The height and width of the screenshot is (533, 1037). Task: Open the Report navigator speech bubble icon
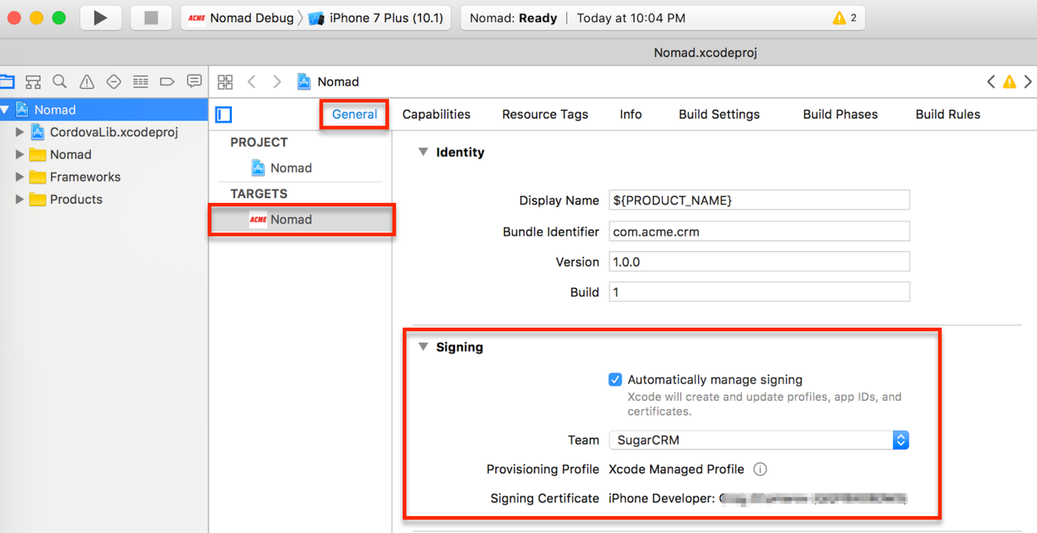coord(194,81)
